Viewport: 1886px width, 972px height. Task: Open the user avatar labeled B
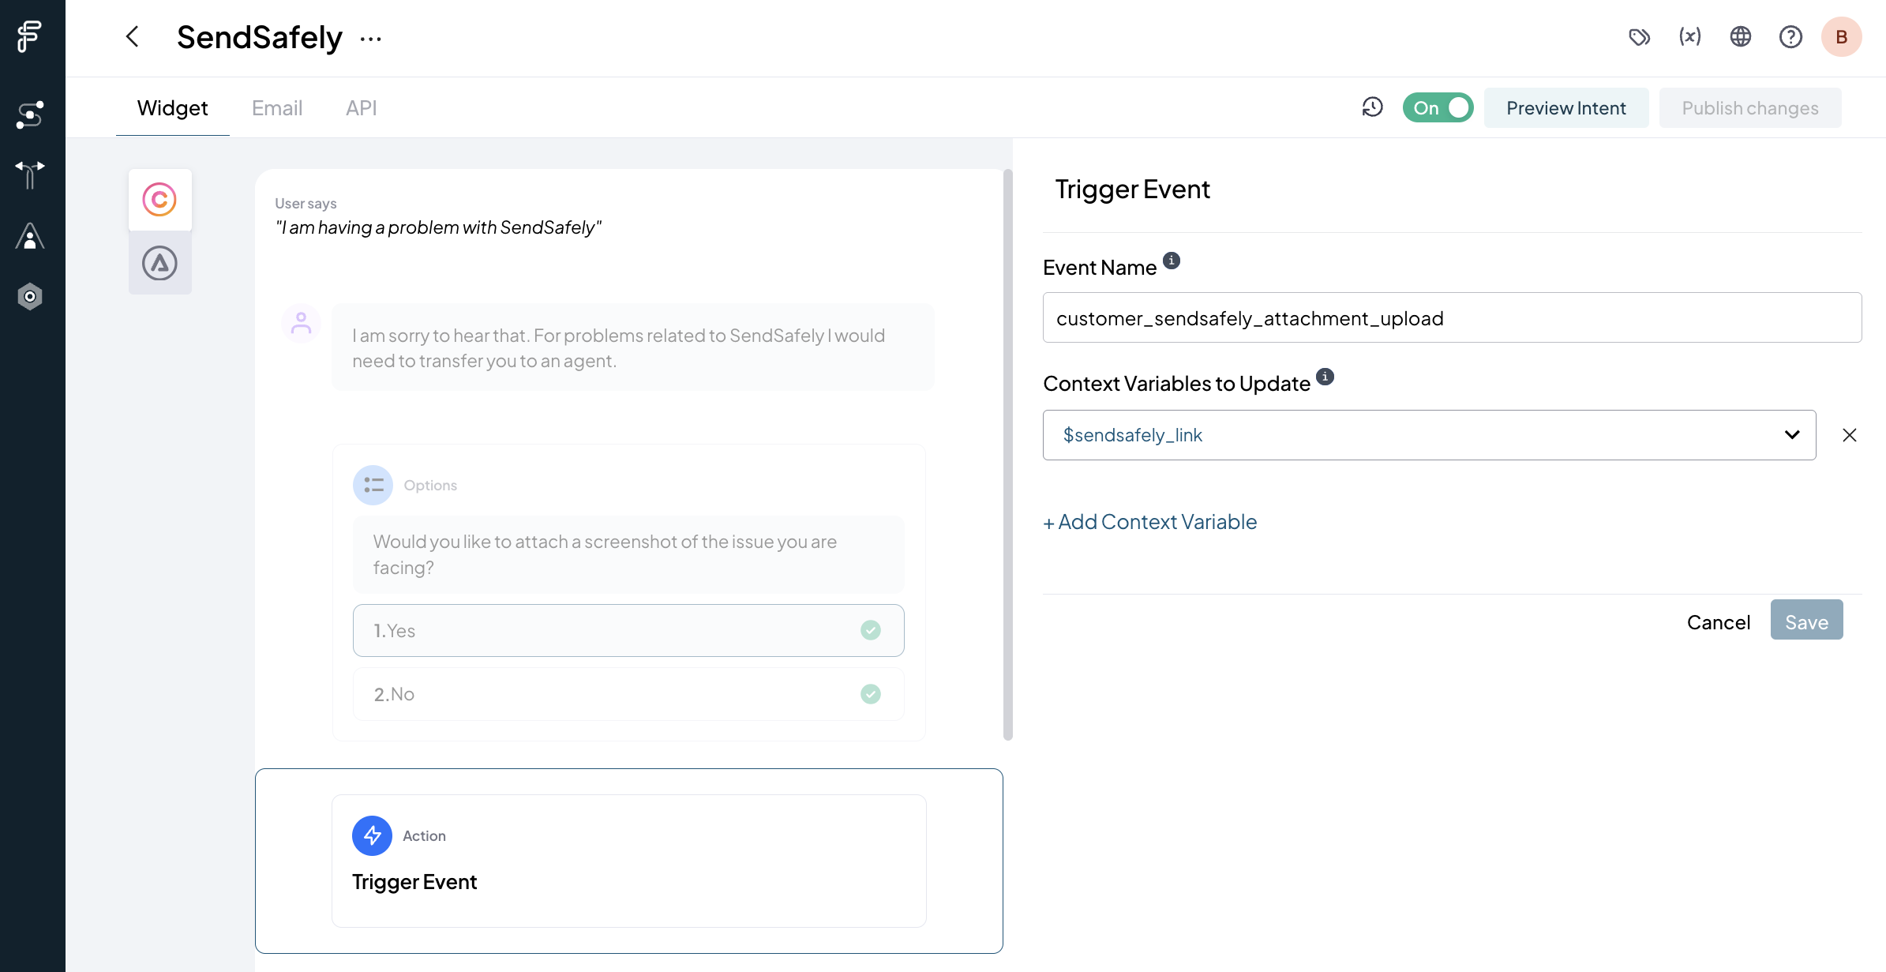(1841, 36)
